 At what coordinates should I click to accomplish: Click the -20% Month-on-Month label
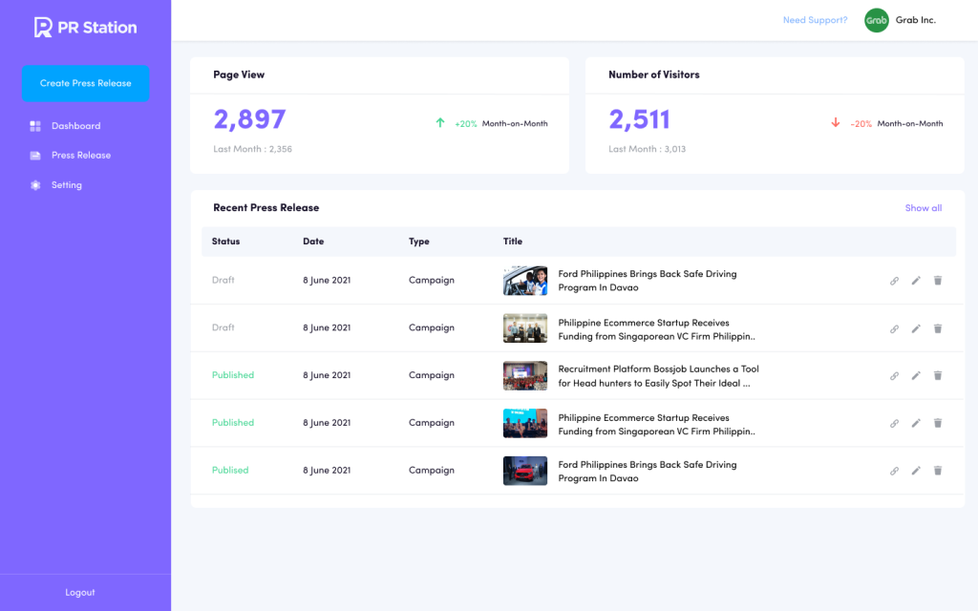896,123
